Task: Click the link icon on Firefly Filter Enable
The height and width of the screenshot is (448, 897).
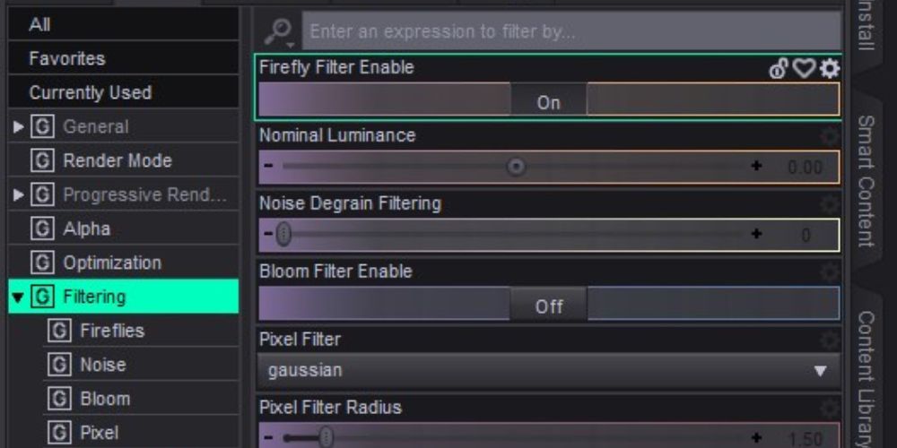Action: click(x=779, y=69)
